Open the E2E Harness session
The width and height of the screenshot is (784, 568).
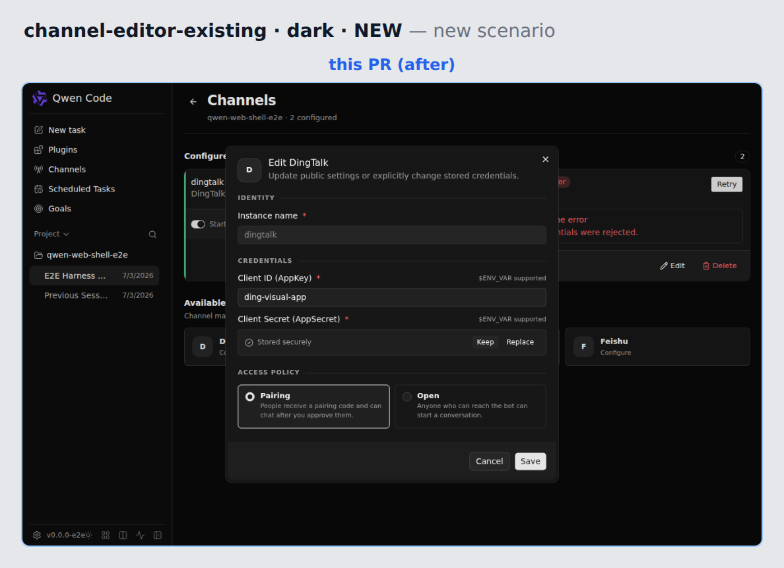click(x=94, y=275)
